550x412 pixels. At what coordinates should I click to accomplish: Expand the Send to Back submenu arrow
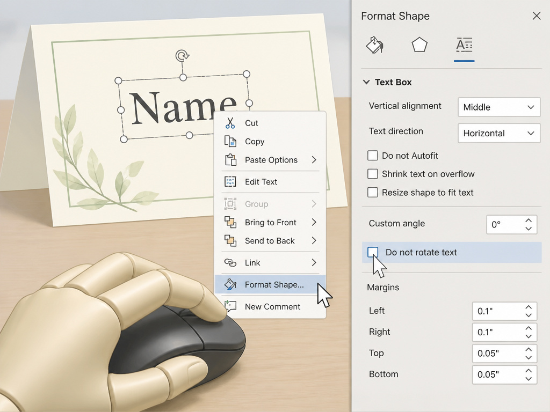(314, 241)
